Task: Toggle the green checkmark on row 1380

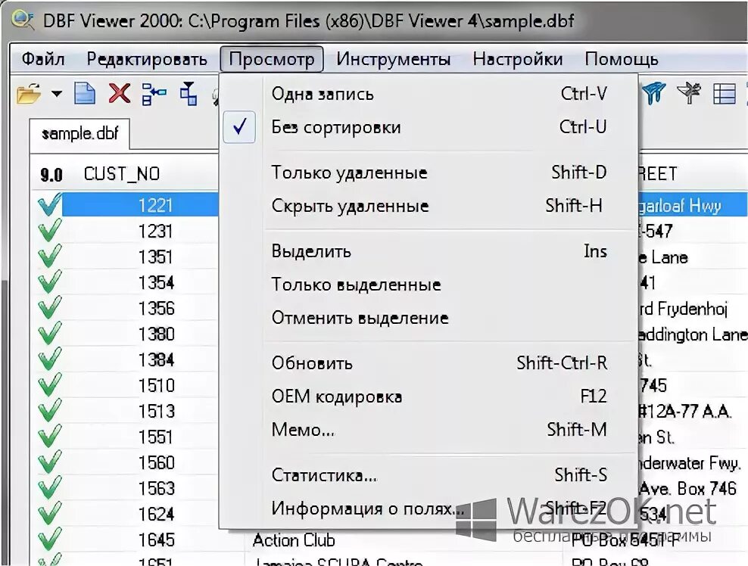Action: pyautogui.click(x=49, y=334)
